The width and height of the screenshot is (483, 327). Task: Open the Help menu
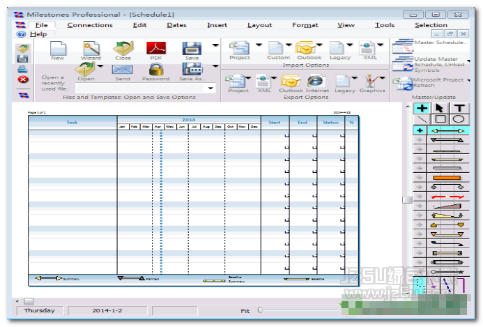tap(38, 34)
